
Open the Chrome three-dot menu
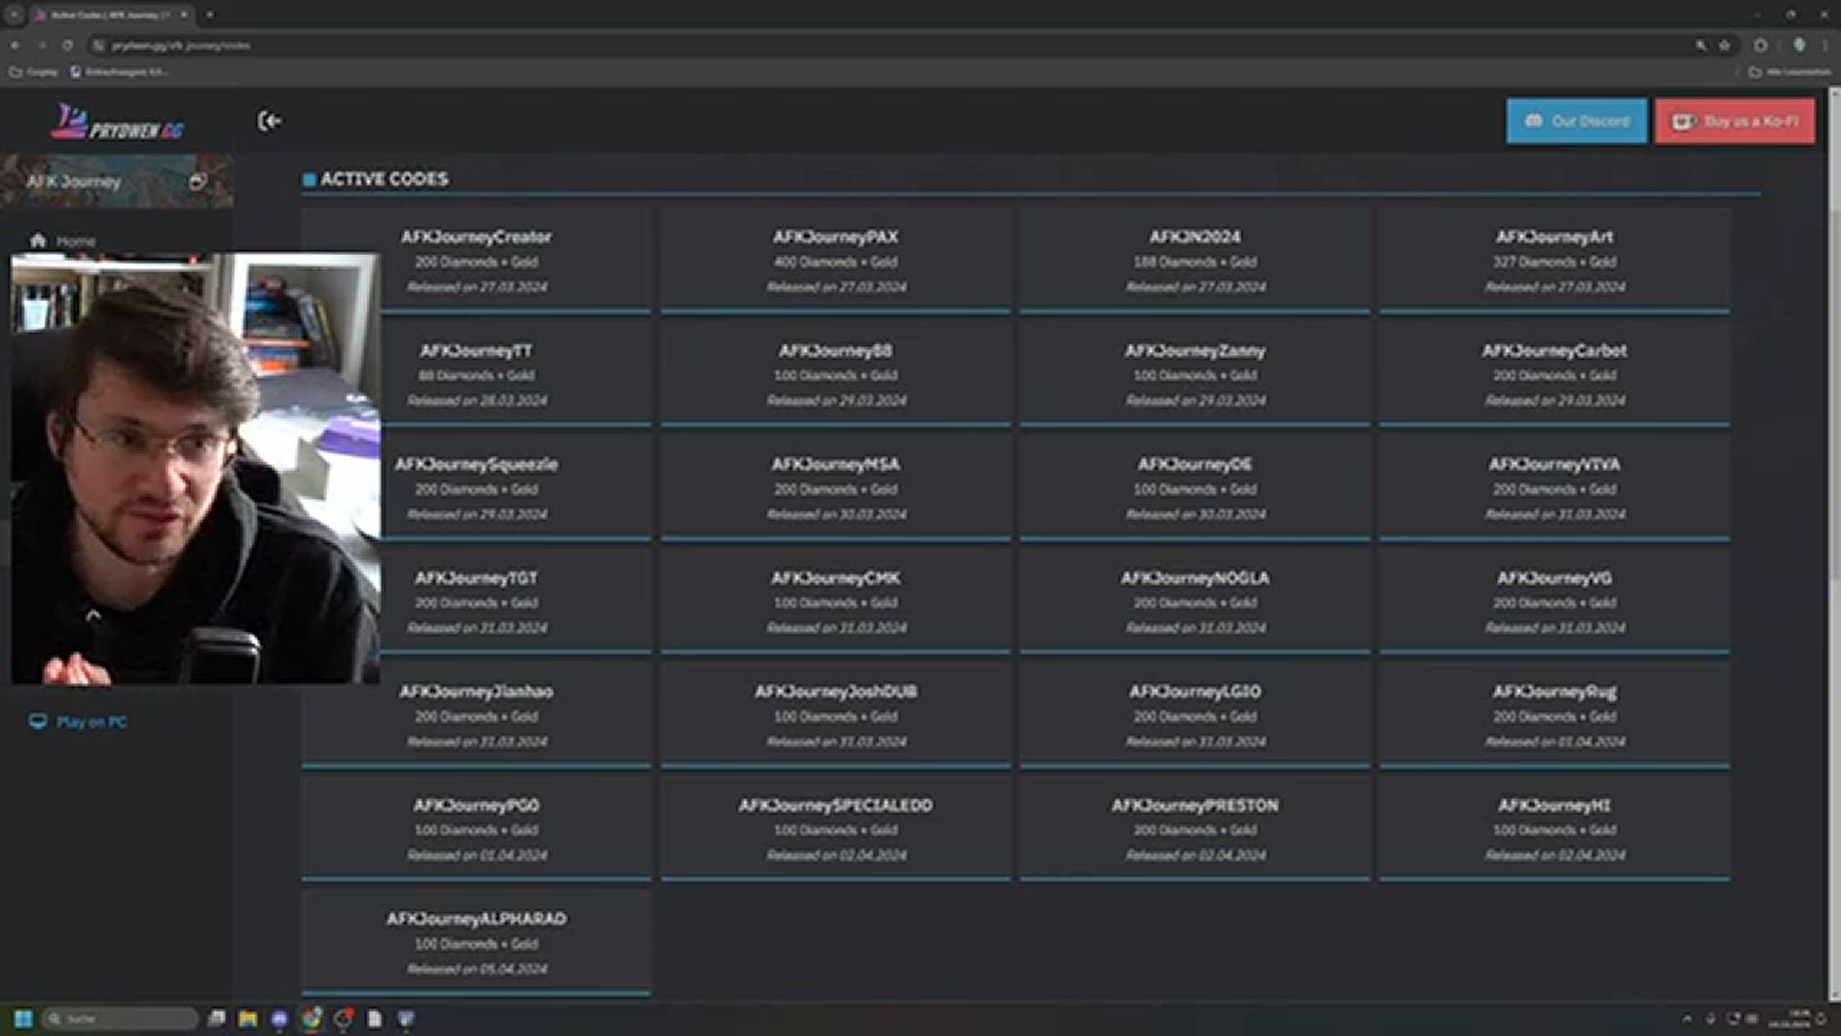click(x=1825, y=45)
